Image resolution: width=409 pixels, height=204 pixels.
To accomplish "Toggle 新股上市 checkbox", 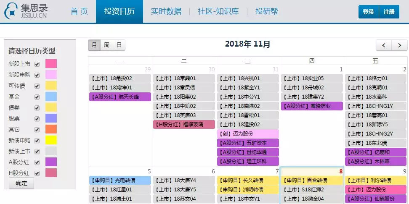I will point(37,64).
